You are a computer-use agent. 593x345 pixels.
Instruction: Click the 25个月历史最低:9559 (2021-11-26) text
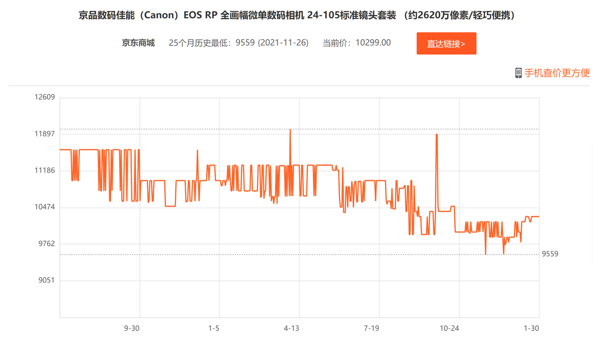239,43
